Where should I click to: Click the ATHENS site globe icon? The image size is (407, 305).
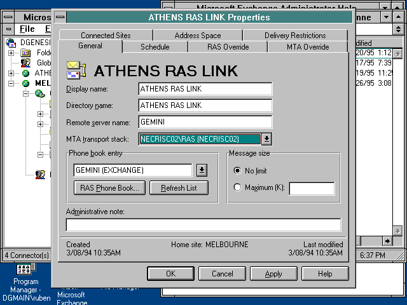[25, 73]
